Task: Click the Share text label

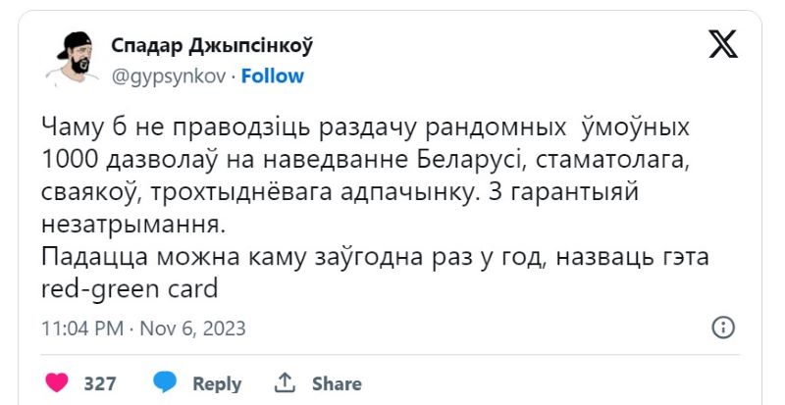Action: pyautogui.click(x=337, y=383)
